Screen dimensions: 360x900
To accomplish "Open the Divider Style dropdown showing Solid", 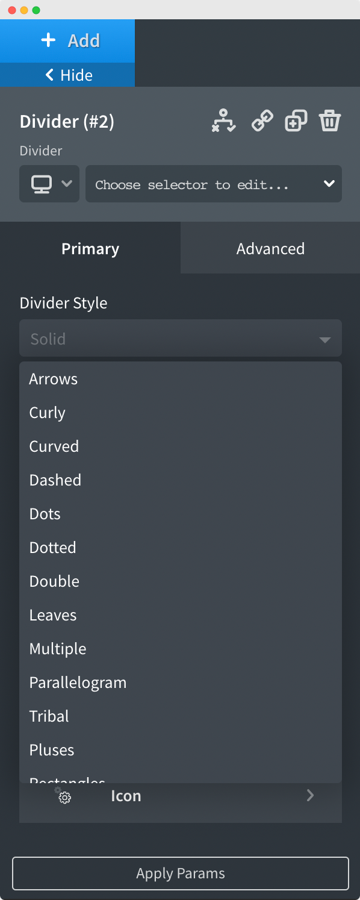I will (x=181, y=338).
